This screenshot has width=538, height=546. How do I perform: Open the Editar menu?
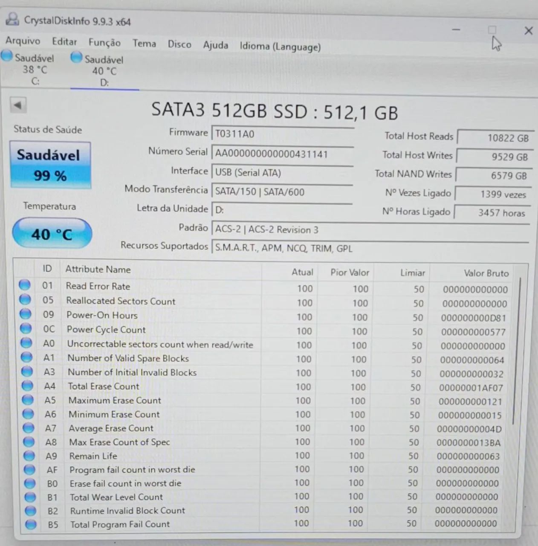pos(64,42)
